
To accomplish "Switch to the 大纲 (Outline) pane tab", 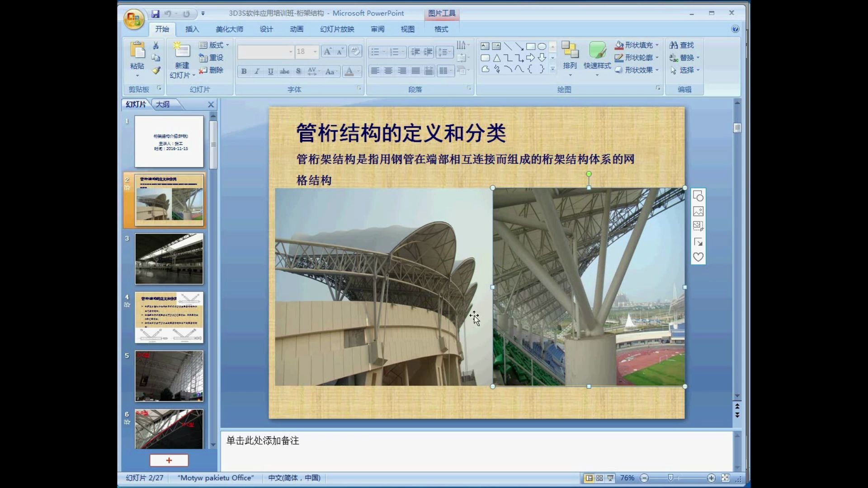I will [164, 104].
